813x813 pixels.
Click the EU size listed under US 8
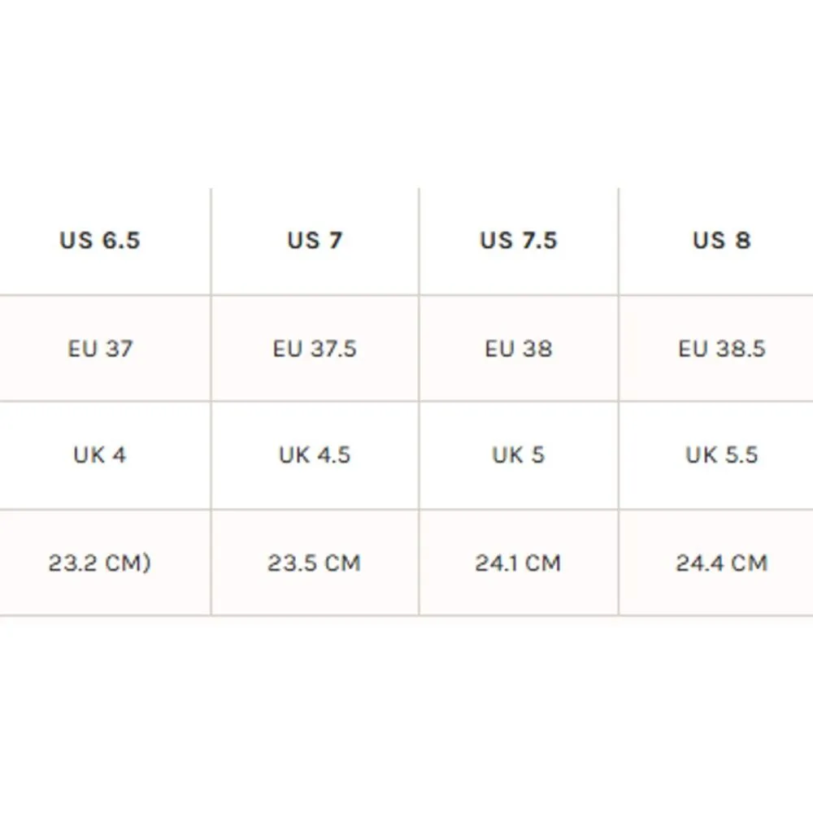click(x=721, y=349)
